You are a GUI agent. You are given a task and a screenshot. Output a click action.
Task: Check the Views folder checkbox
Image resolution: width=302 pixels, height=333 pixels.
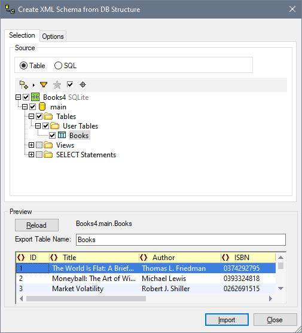[39, 145]
